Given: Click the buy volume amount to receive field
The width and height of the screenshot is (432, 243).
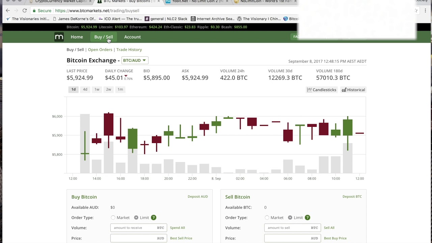Looking at the screenshot, I should point(139,228).
